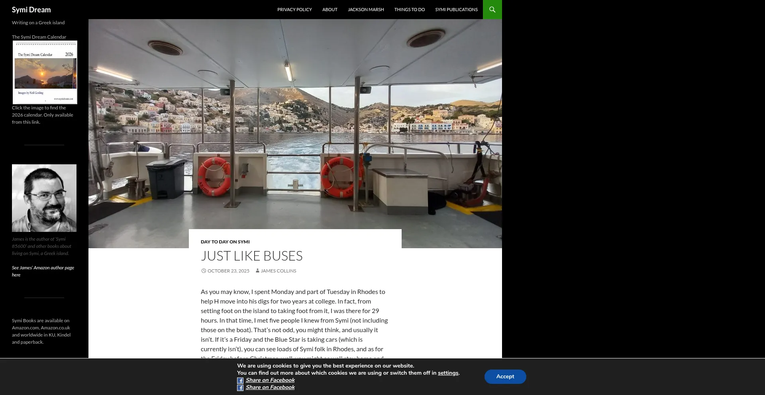Image resolution: width=765 pixels, height=395 pixels.
Task: Click the author person icon
Action: (x=257, y=271)
